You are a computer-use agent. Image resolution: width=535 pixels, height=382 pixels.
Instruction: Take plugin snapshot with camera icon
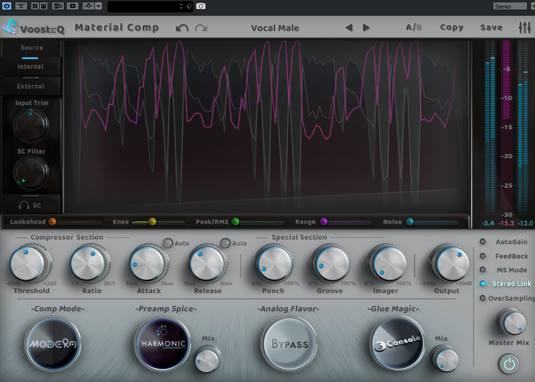(x=201, y=6)
